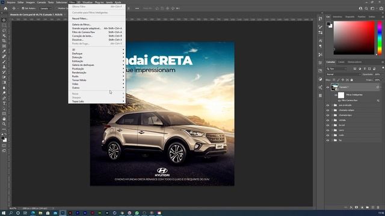Select the Rectangular Marquee tool
This screenshot has width=385, height=216.
[x=4, y=25]
